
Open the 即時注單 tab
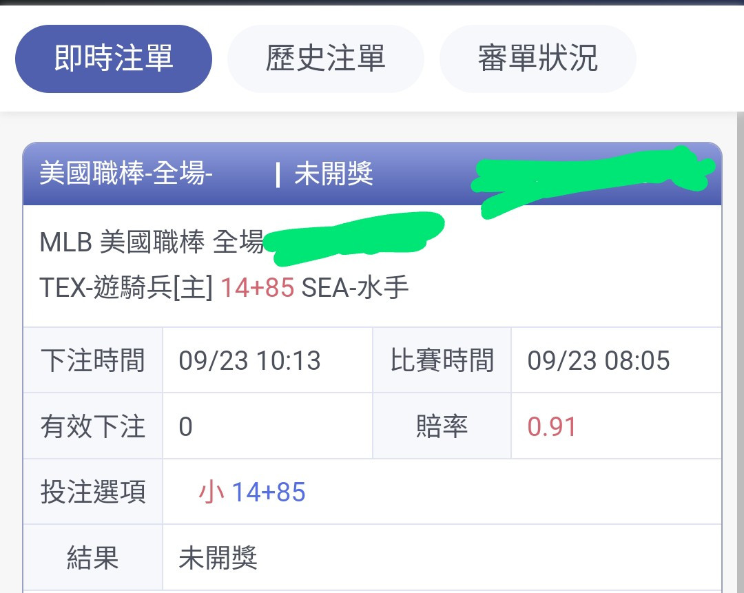pyautogui.click(x=114, y=59)
